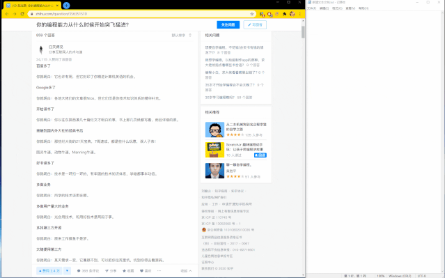The width and height of the screenshot is (445, 278).
Task: Expand the default sort order dropdown
Action: click(x=182, y=36)
